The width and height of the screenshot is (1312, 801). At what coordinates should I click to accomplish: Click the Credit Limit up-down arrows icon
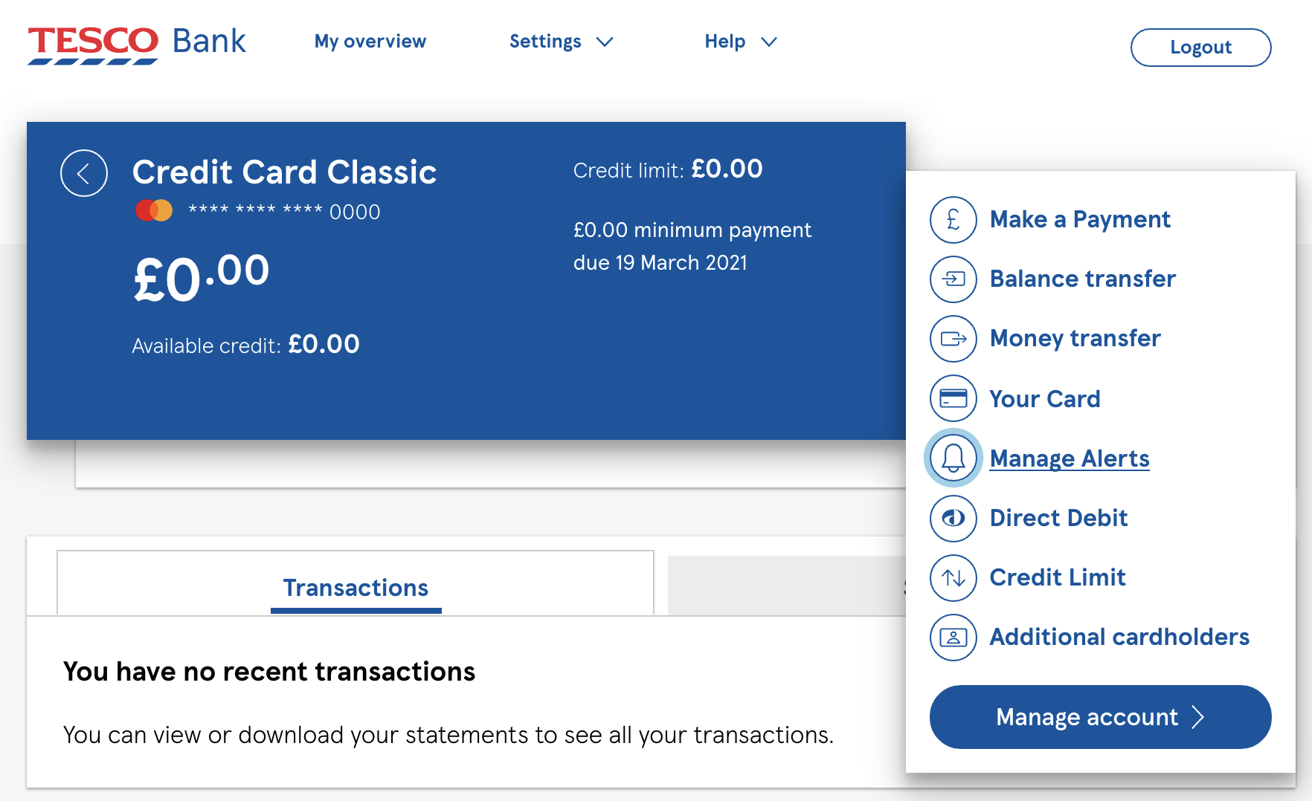(953, 577)
